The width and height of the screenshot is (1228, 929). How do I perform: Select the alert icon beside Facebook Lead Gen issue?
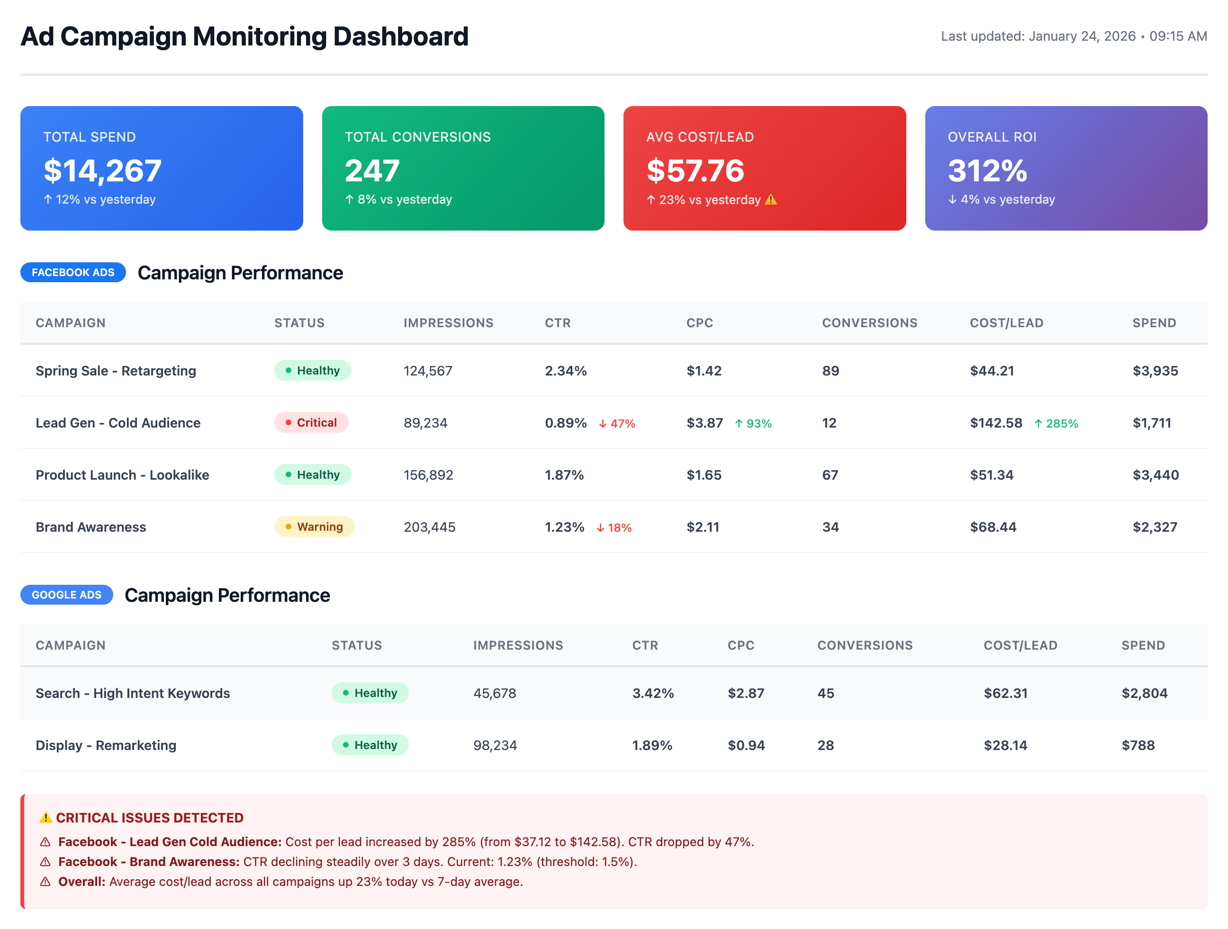pyautogui.click(x=45, y=842)
